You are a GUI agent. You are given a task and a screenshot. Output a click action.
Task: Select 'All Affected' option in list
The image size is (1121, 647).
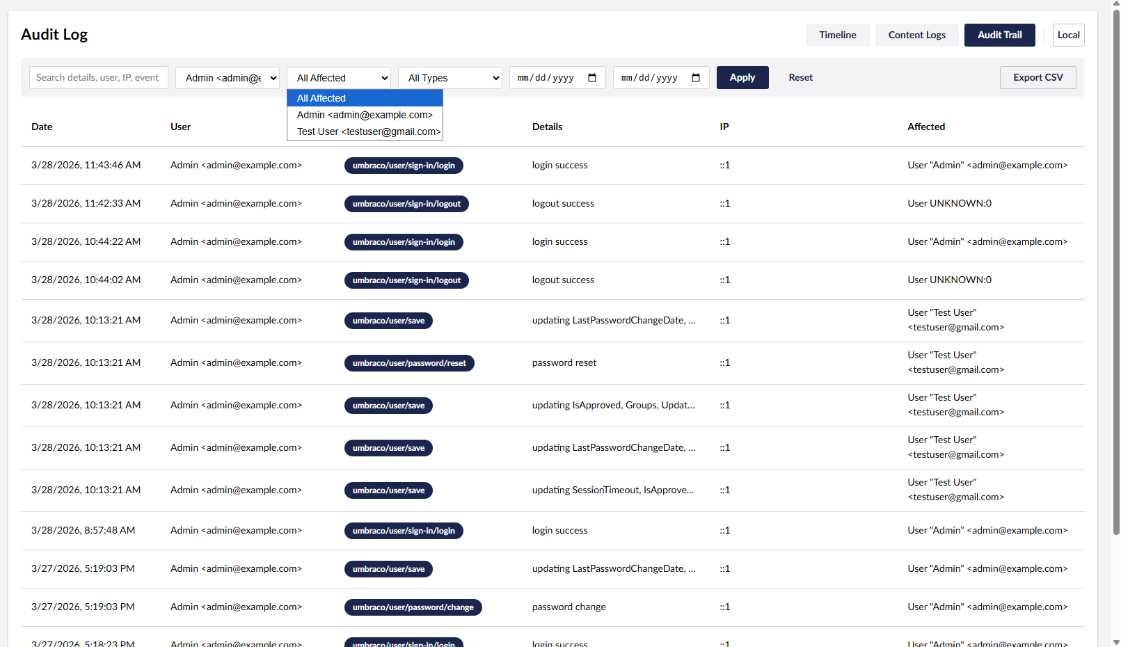(365, 98)
